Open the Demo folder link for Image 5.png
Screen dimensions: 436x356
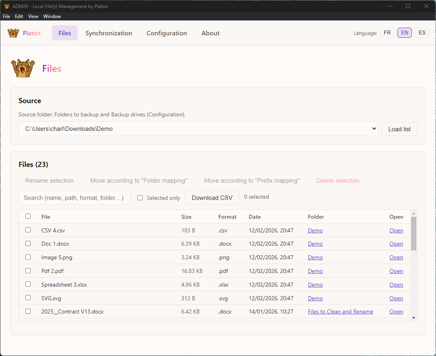315,257
